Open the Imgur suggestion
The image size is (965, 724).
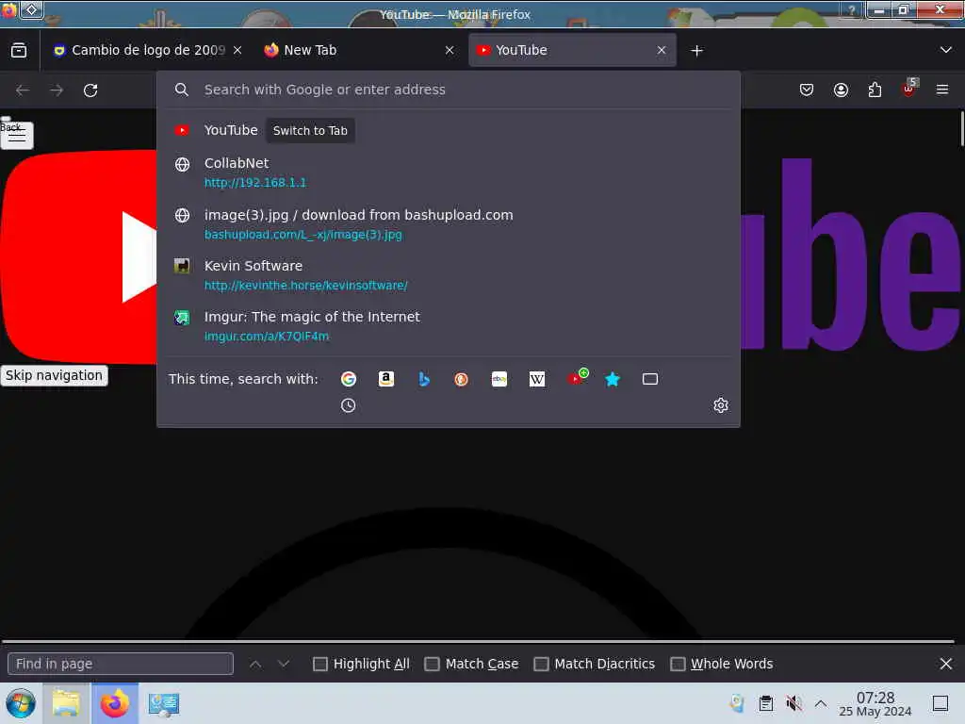coord(448,325)
